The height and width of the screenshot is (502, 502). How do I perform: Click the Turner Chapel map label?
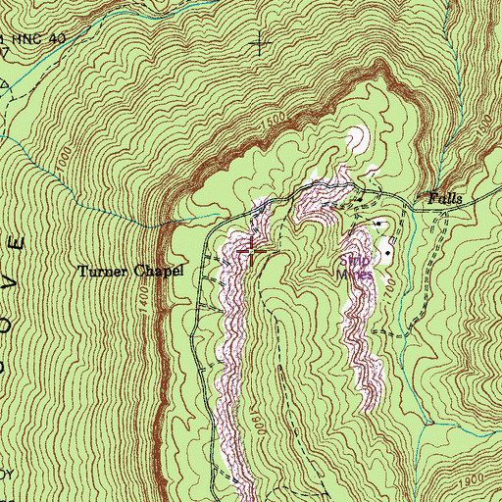131,272
